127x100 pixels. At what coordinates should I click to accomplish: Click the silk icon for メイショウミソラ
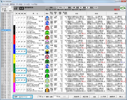point(47,66)
